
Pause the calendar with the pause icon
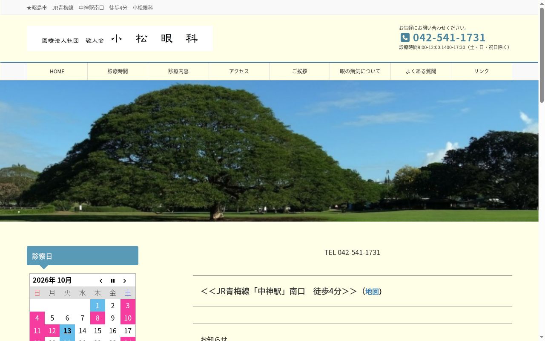click(113, 280)
